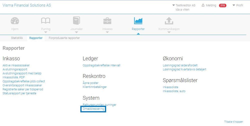
Task: Click the Melding bell icon
Action: [203, 5]
